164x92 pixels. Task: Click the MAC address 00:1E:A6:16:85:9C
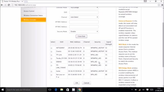[x=75, y=51]
